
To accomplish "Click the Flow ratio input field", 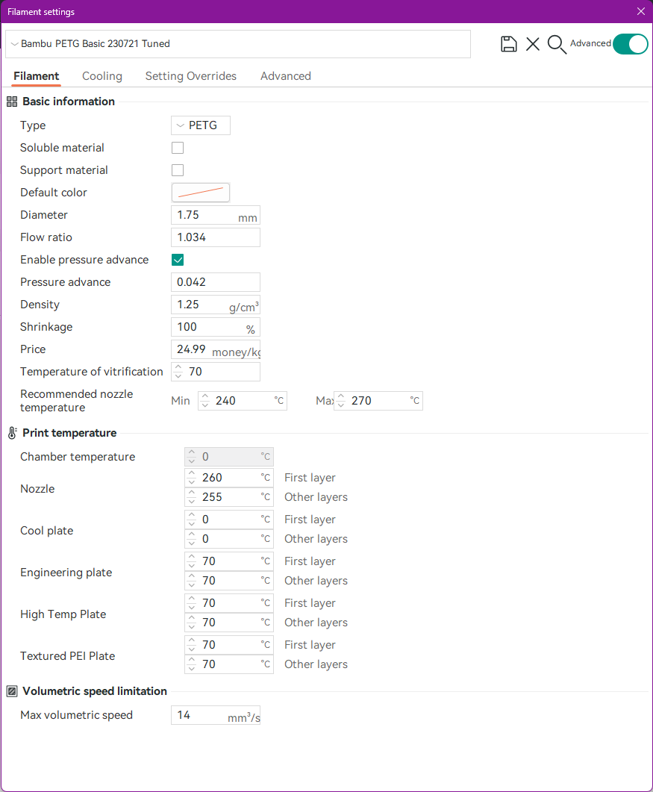I will coord(215,237).
